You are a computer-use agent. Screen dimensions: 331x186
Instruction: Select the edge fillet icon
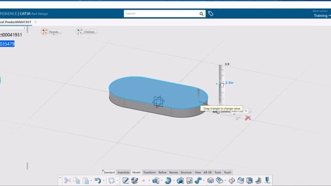click(232, 180)
